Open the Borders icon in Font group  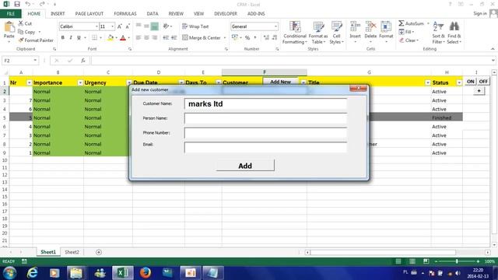click(95, 37)
